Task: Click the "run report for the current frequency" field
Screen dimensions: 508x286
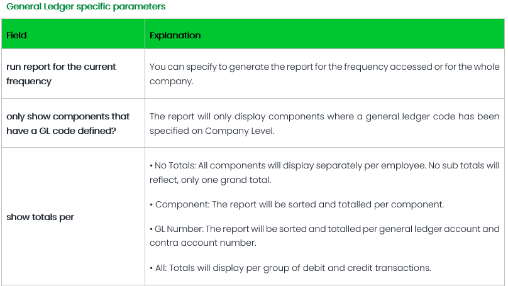Action: (x=61, y=74)
